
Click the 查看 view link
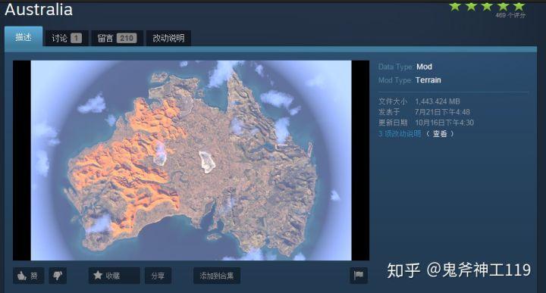pos(439,134)
